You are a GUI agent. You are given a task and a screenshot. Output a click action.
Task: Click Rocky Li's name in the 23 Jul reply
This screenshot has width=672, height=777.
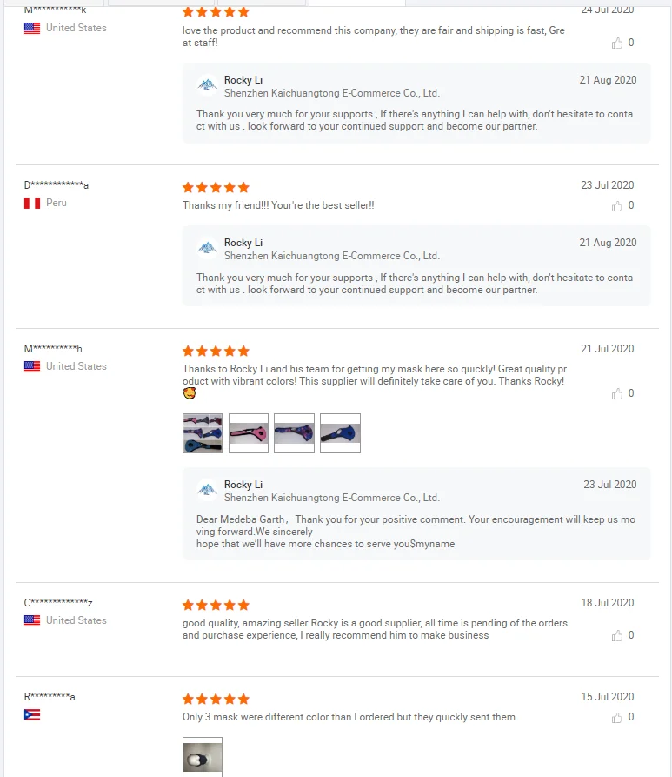pos(243,485)
